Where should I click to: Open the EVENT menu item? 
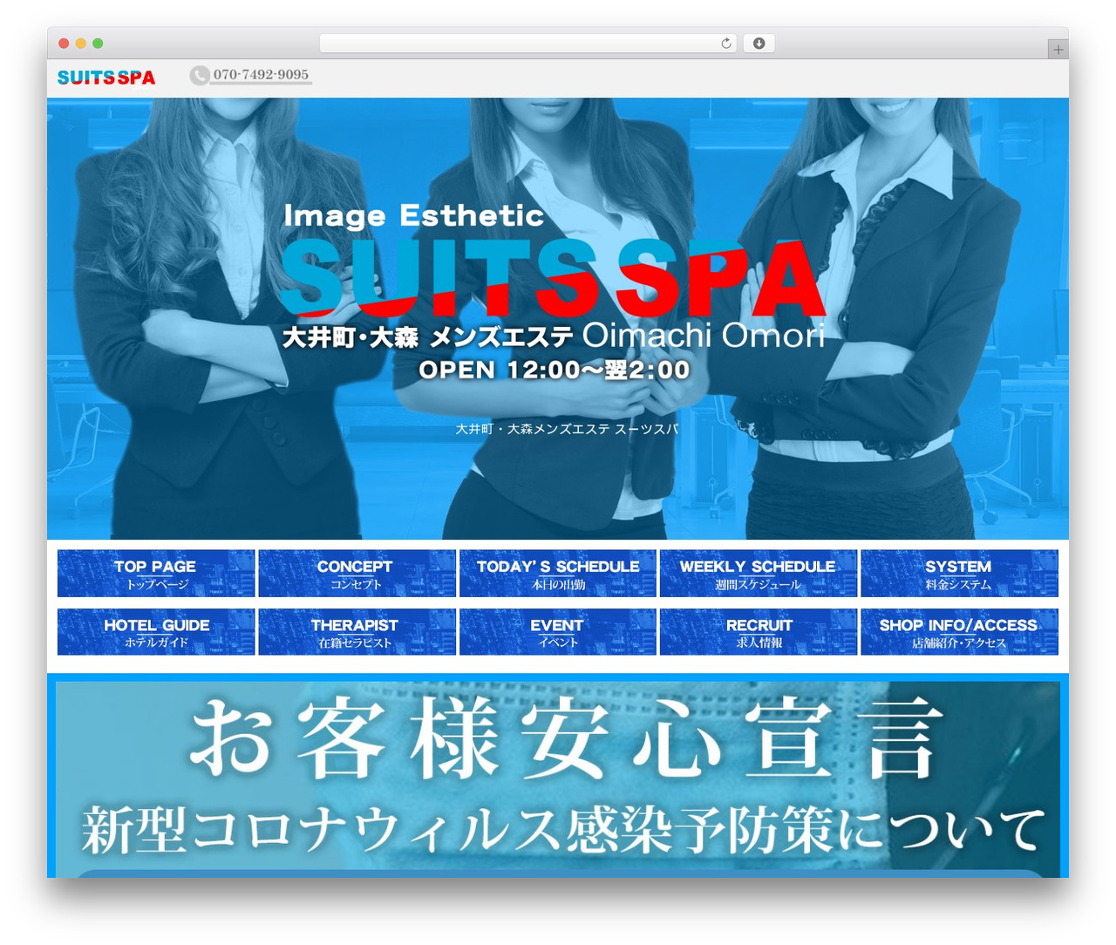(558, 632)
